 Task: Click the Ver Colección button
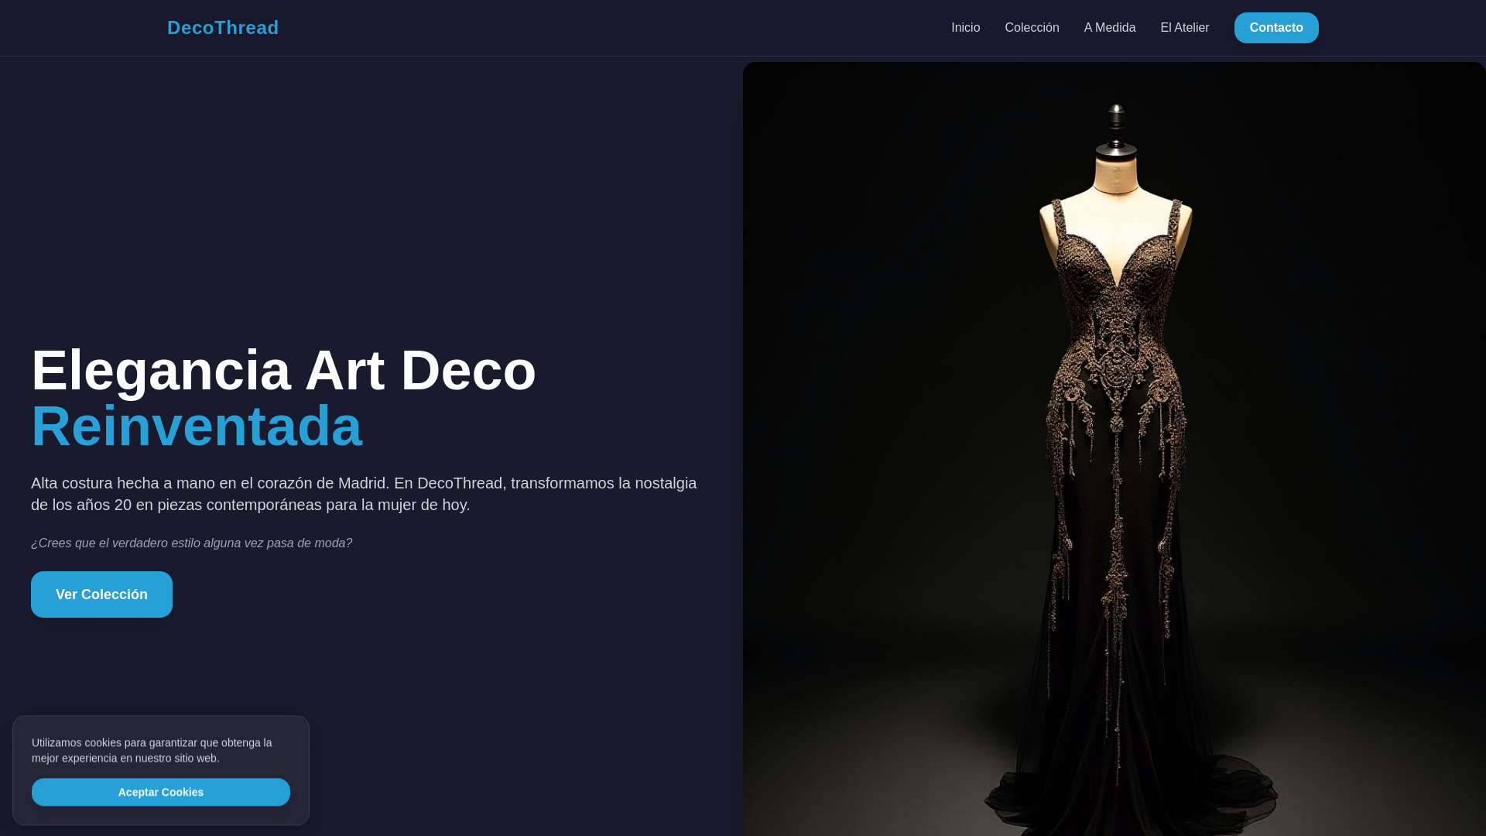tap(101, 594)
